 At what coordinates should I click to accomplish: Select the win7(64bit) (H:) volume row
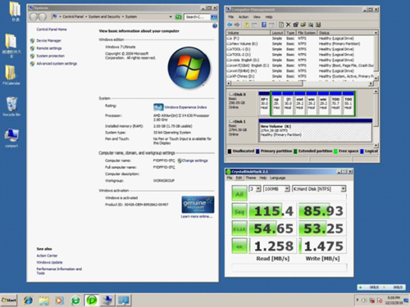tap(301, 71)
